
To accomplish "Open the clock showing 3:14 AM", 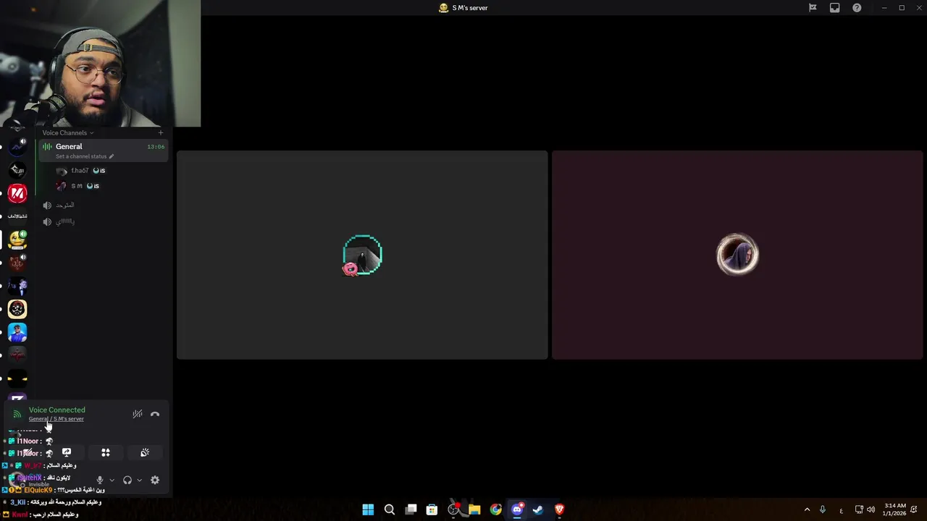I will pyautogui.click(x=895, y=509).
